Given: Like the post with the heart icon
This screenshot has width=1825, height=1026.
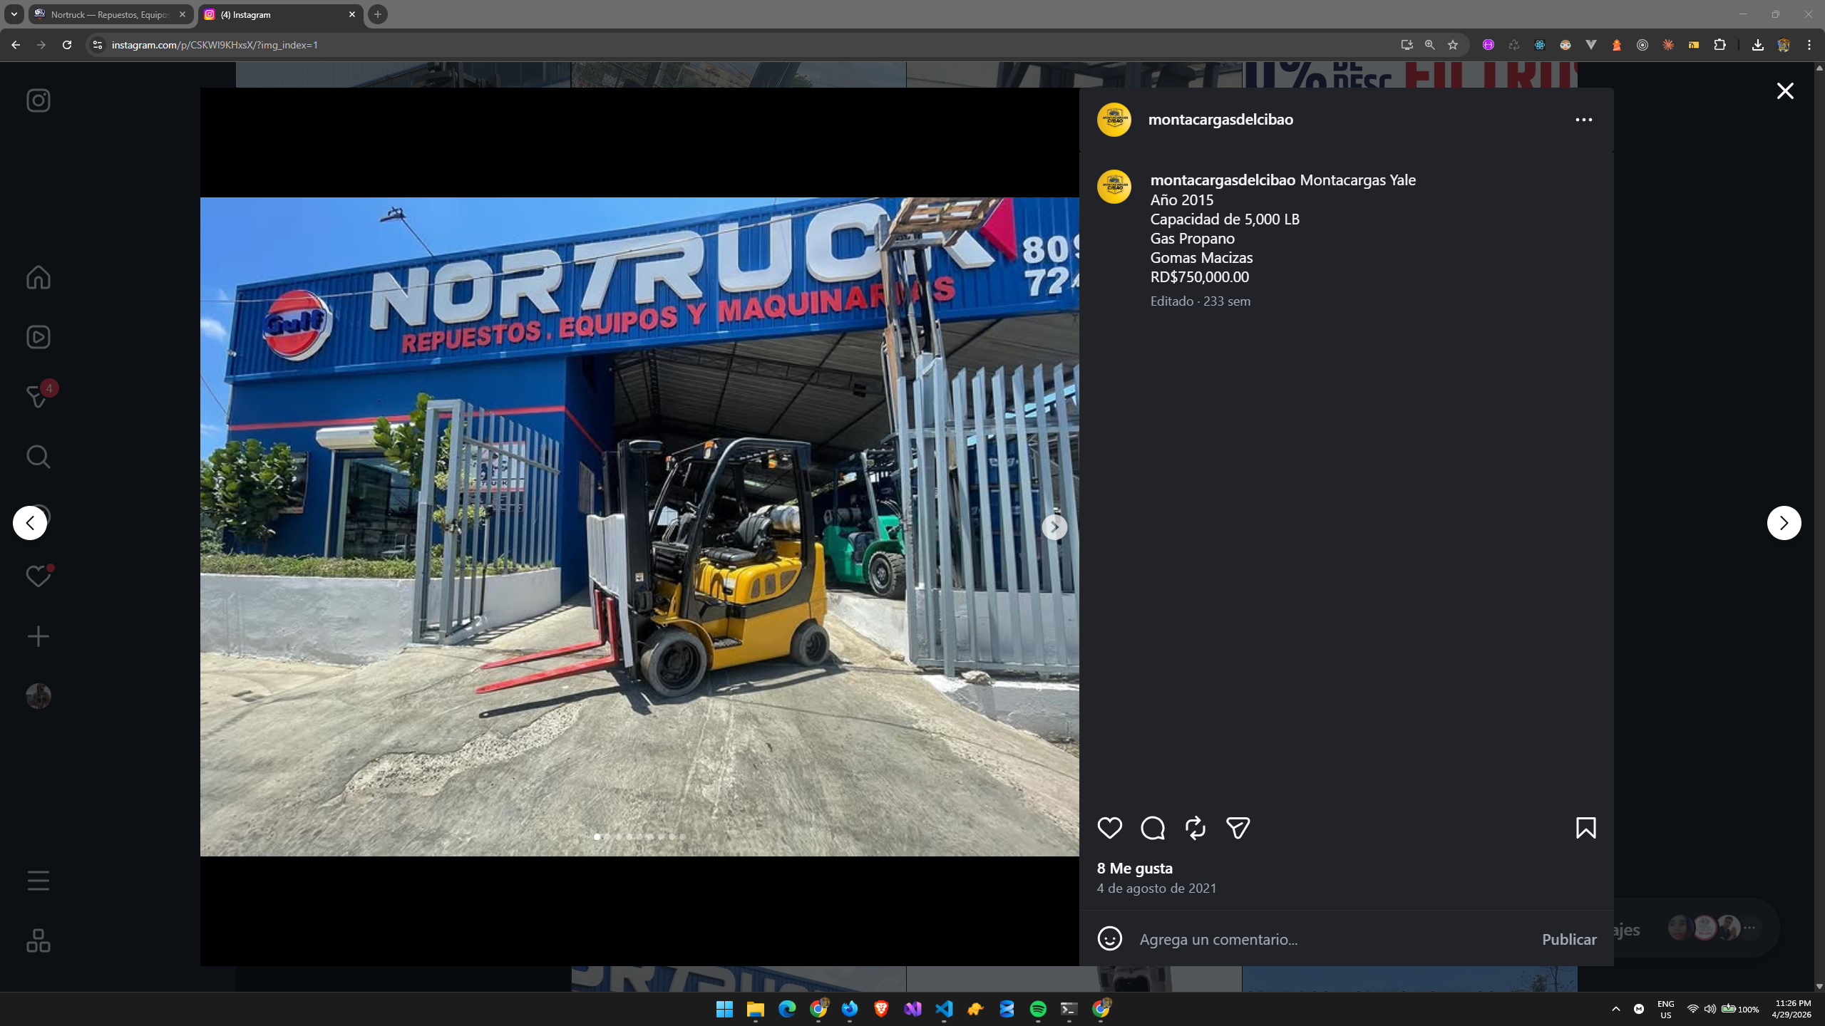Looking at the screenshot, I should pos(1109,828).
